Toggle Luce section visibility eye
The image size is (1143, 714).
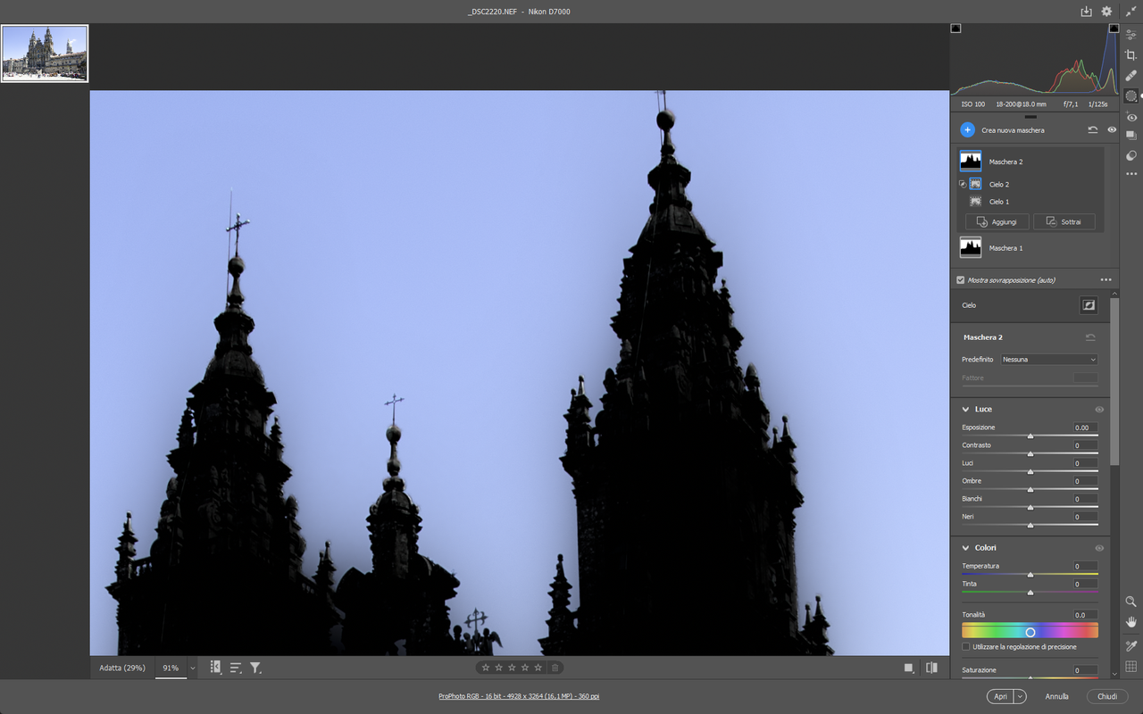tap(1099, 410)
